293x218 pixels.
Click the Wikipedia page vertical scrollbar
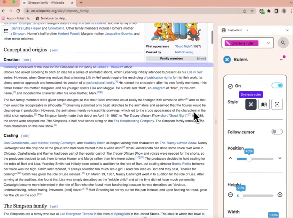(x=212, y=37)
